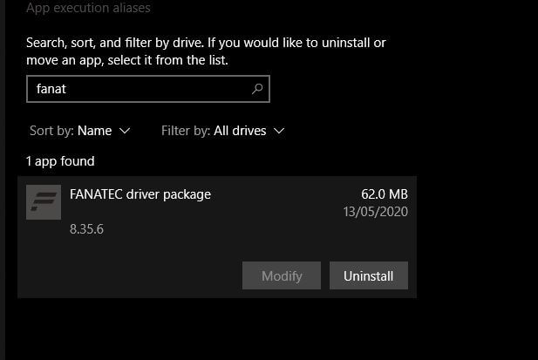Open the App execution aliases link

[x=88, y=8]
